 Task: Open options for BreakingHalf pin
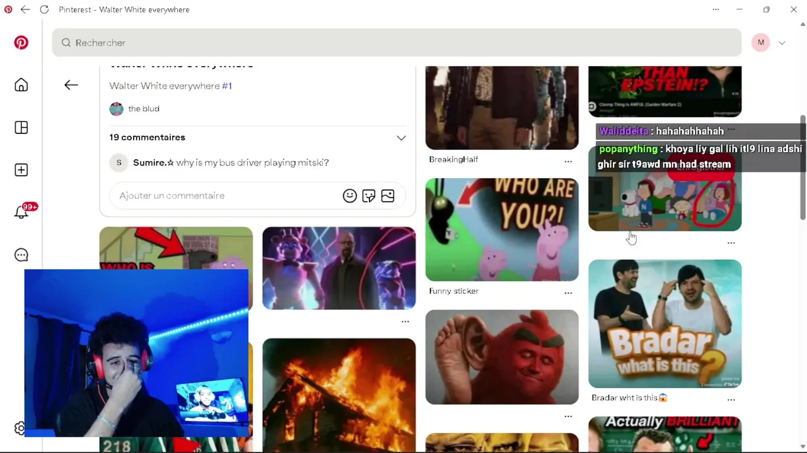tap(568, 161)
